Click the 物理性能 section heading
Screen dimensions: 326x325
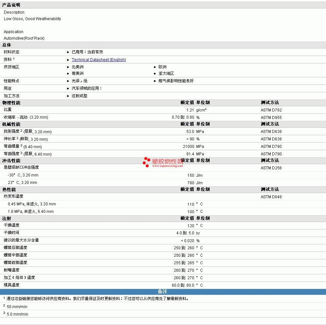pos(11,103)
